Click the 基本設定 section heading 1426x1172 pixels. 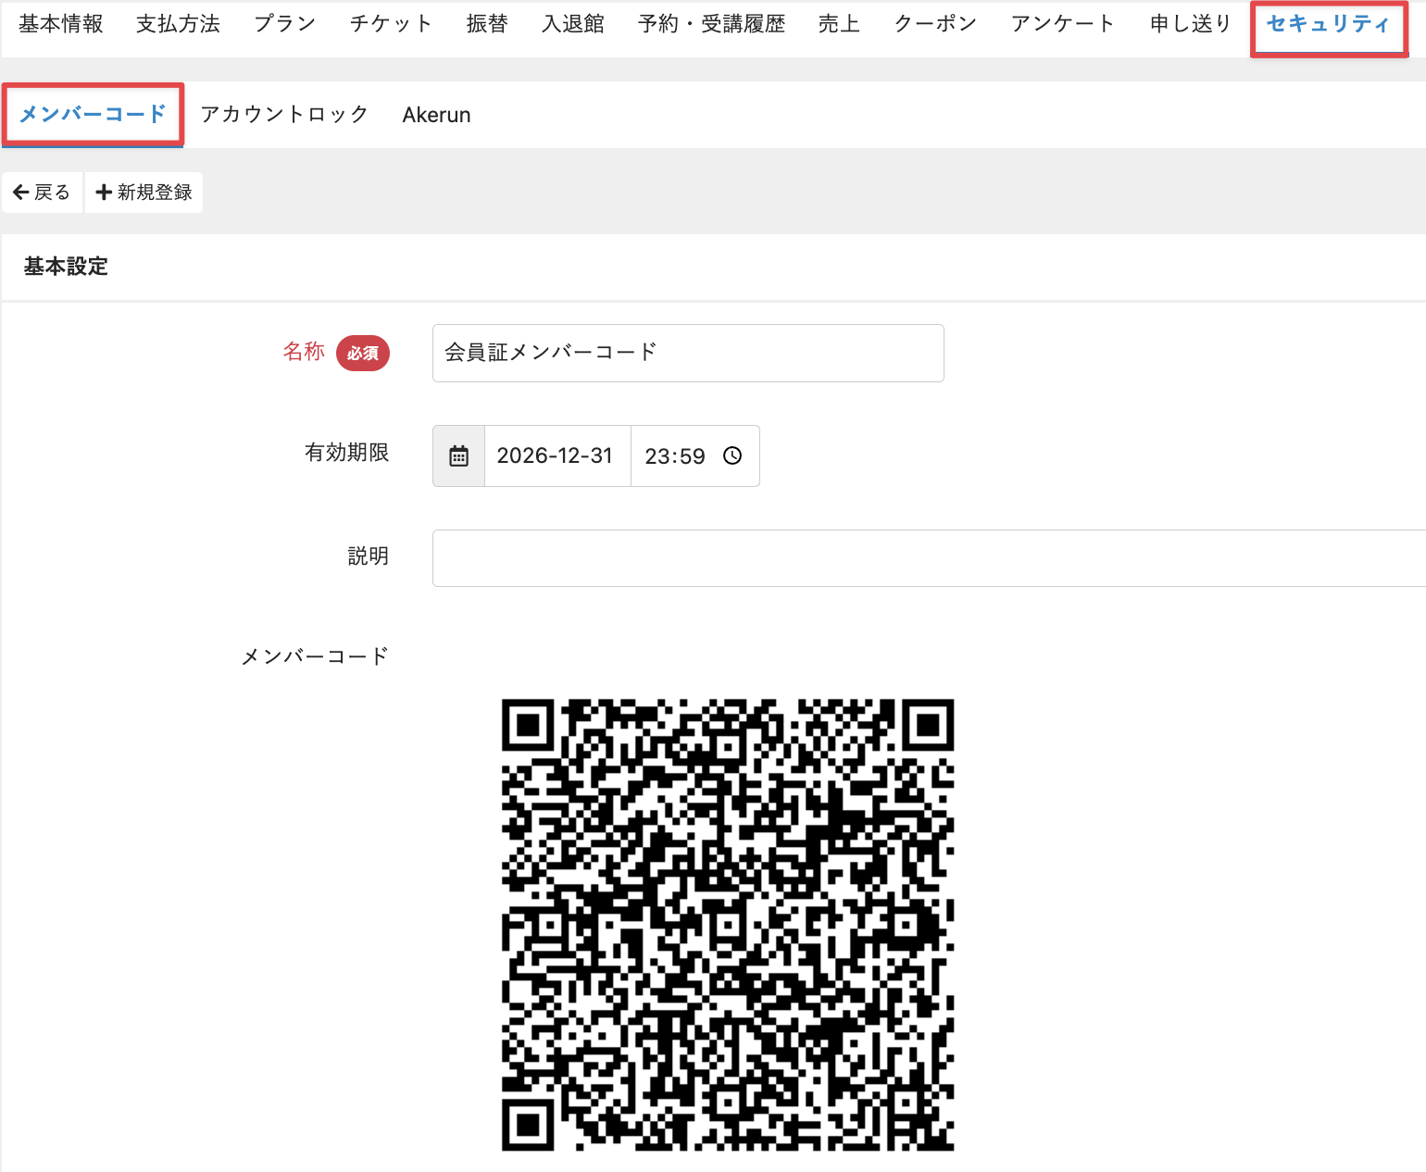(x=66, y=267)
